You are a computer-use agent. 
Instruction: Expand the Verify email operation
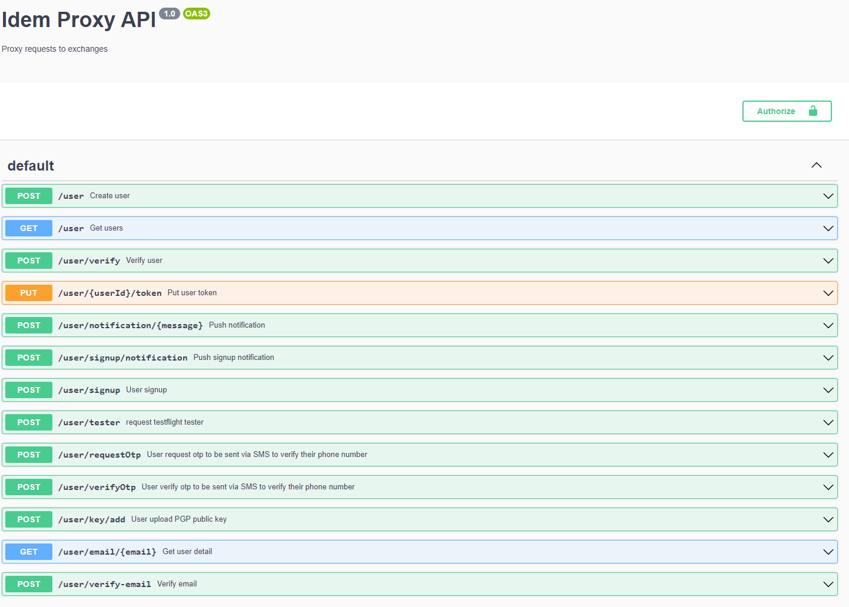[x=828, y=583]
